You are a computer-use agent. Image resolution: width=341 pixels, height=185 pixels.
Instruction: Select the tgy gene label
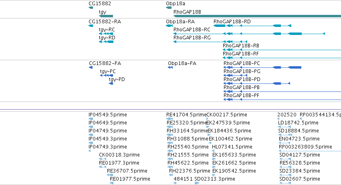103,12
